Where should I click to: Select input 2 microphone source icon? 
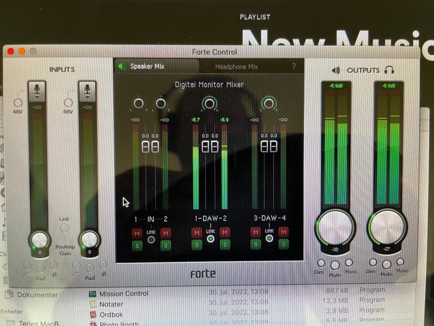(x=87, y=91)
